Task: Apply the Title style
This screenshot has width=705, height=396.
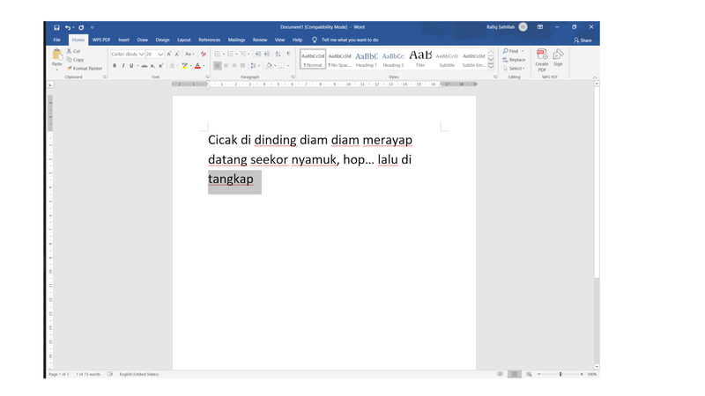Action: (420, 59)
